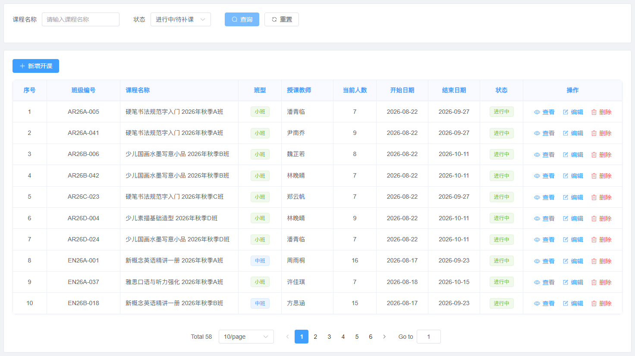Click eye icon for AR26D-024 row
Image resolution: width=635 pixels, height=356 pixels.
coord(537,240)
